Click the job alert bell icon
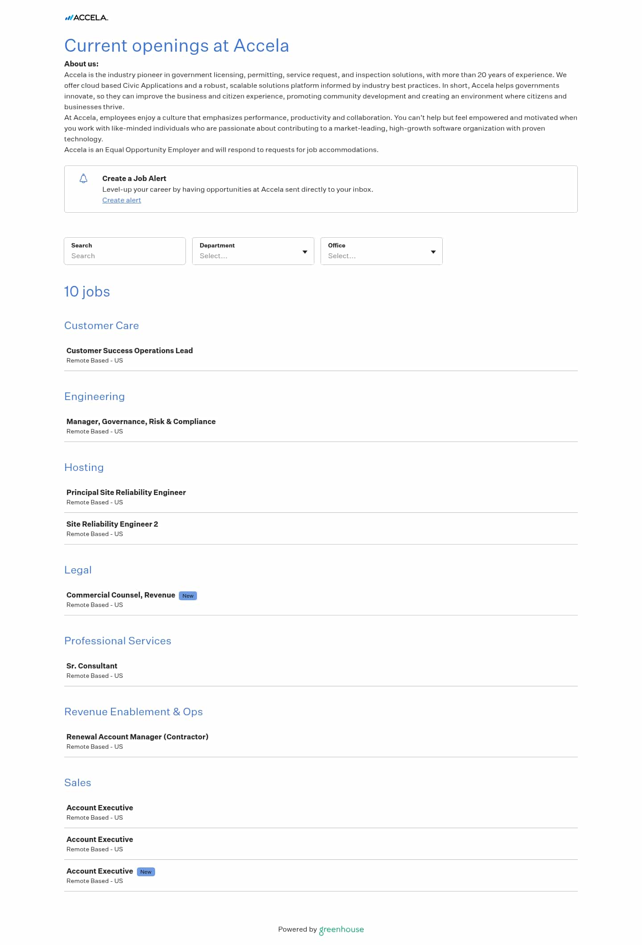The width and height of the screenshot is (642, 945). tap(83, 179)
